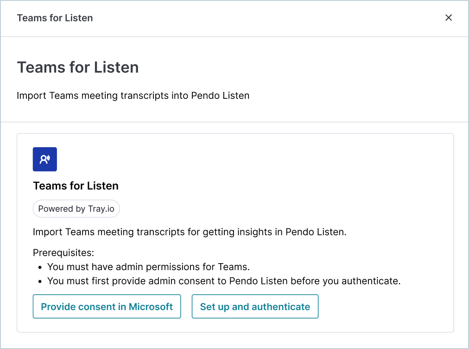Close the Teams for Listen dialog
Screen dimensions: 469x349
pyautogui.click(x=448, y=18)
